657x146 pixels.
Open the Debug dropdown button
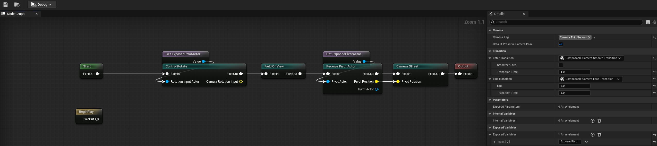42,5
